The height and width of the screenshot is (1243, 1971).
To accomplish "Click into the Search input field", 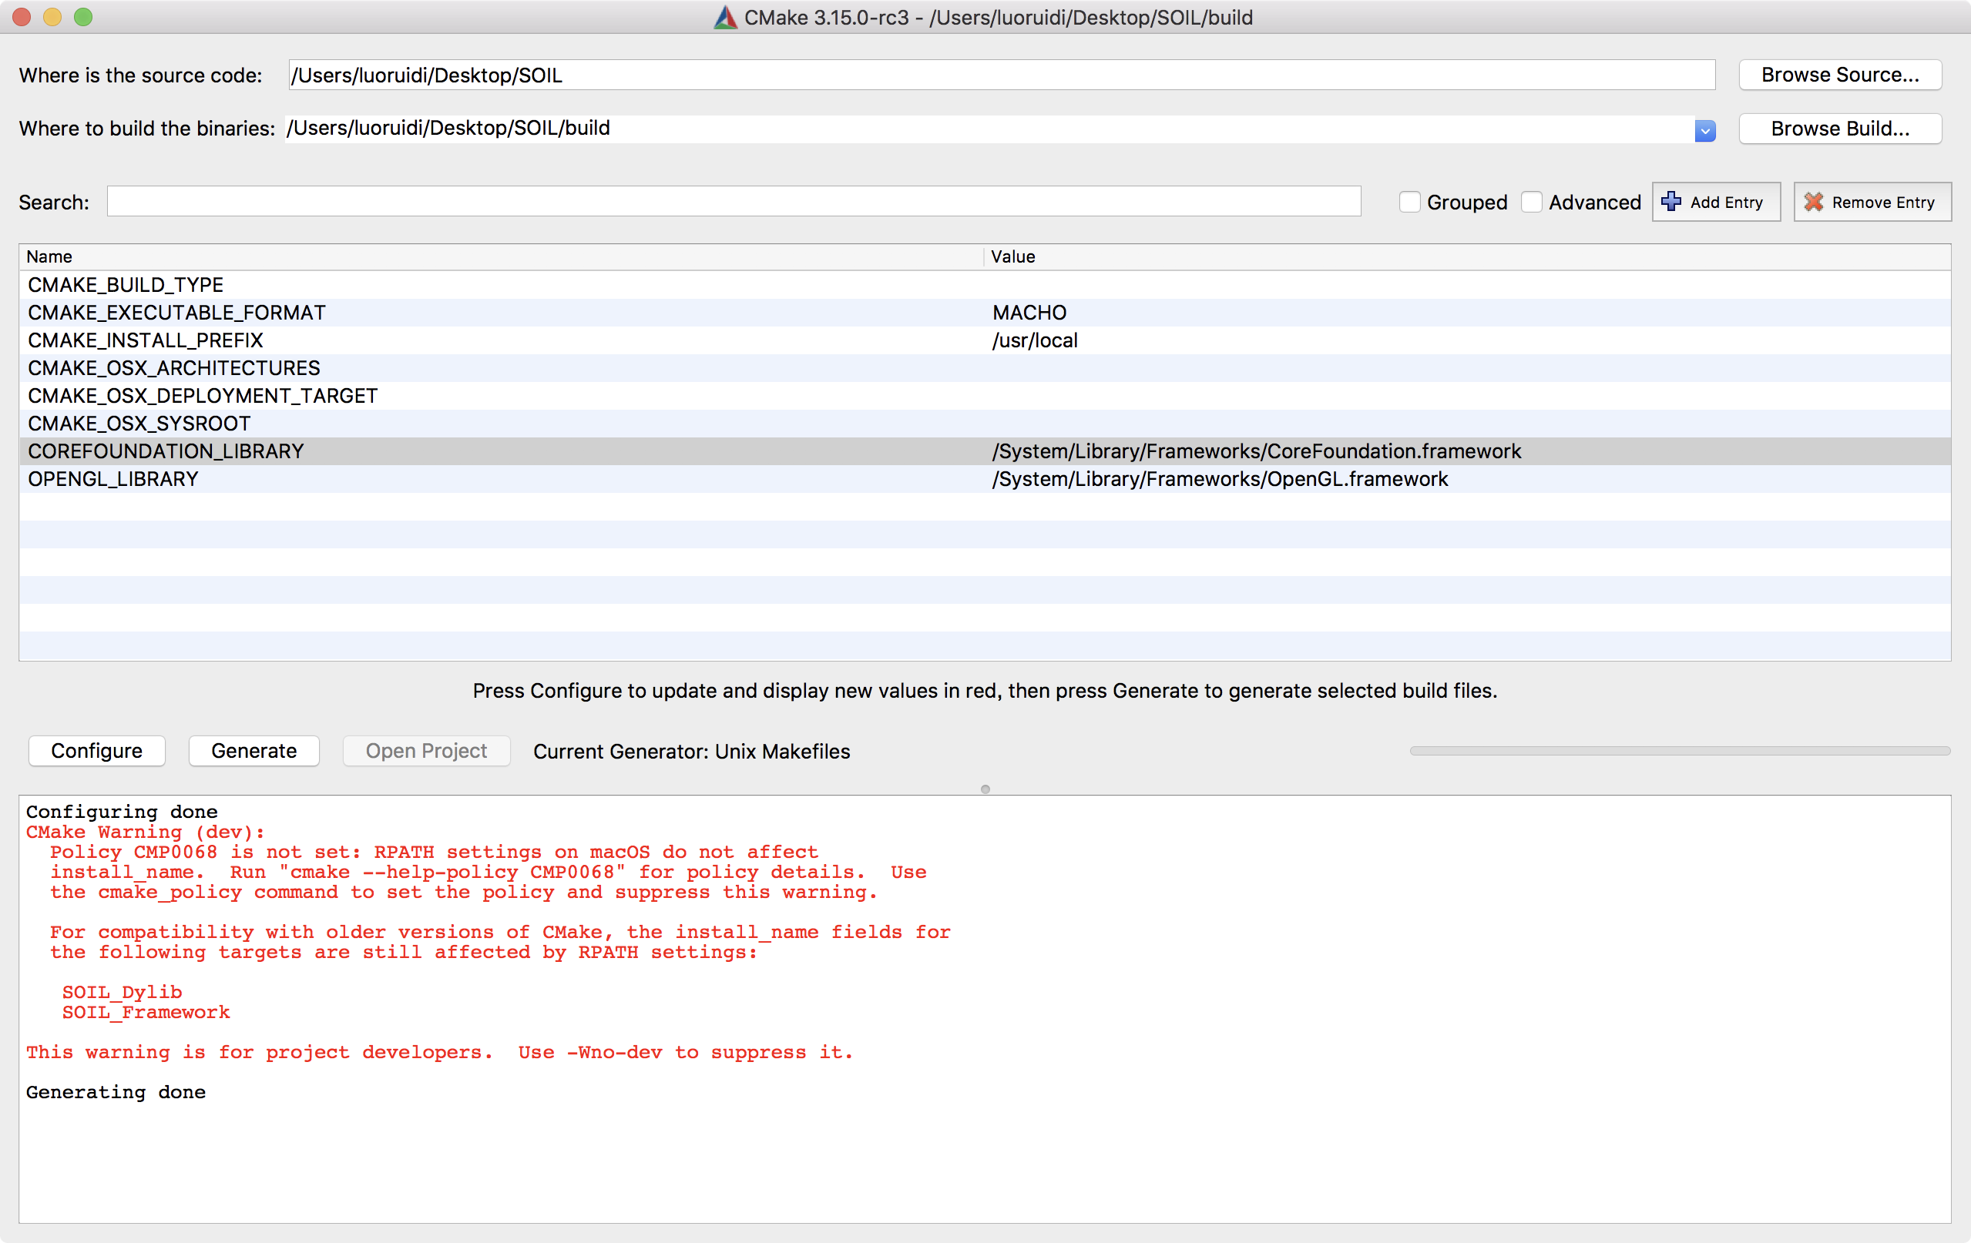I will click(x=734, y=201).
